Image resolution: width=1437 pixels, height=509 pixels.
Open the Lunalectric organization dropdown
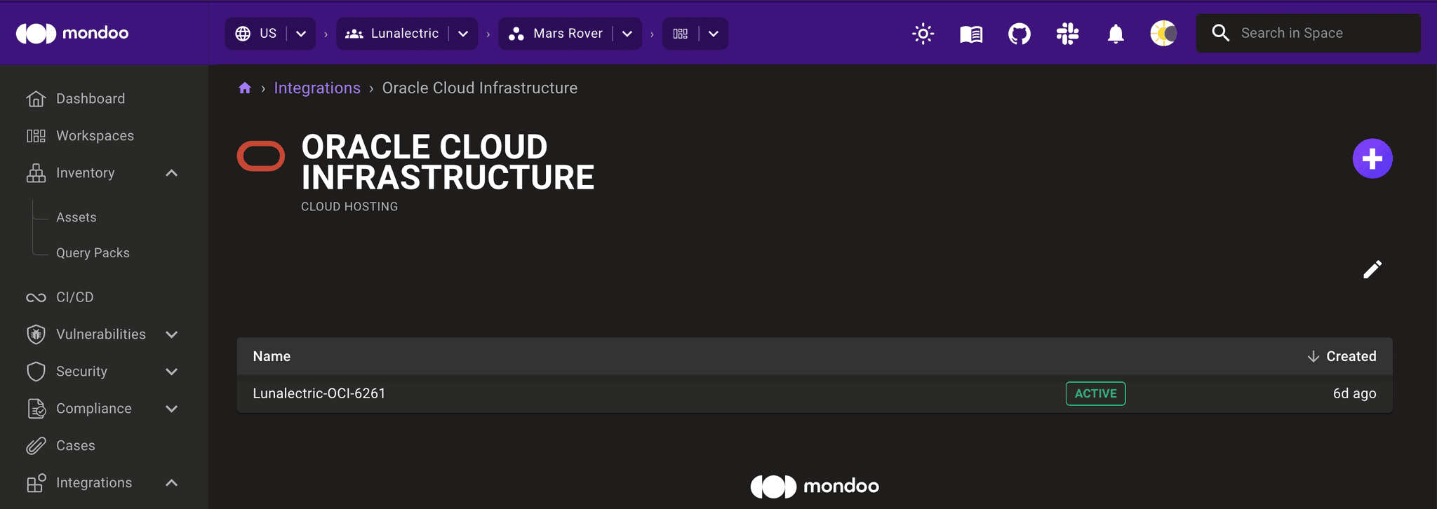tap(463, 34)
